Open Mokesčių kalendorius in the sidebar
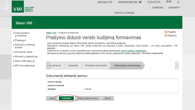The height and width of the screenshot is (110, 195). [26, 56]
